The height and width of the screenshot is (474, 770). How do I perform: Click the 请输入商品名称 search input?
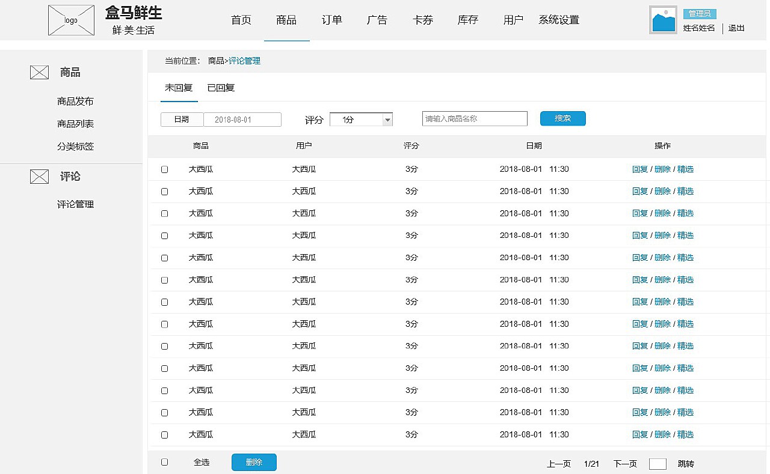point(474,118)
